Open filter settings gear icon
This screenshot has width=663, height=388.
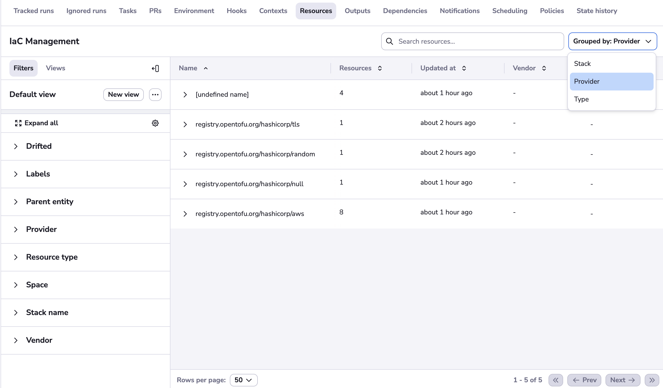(155, 123)
